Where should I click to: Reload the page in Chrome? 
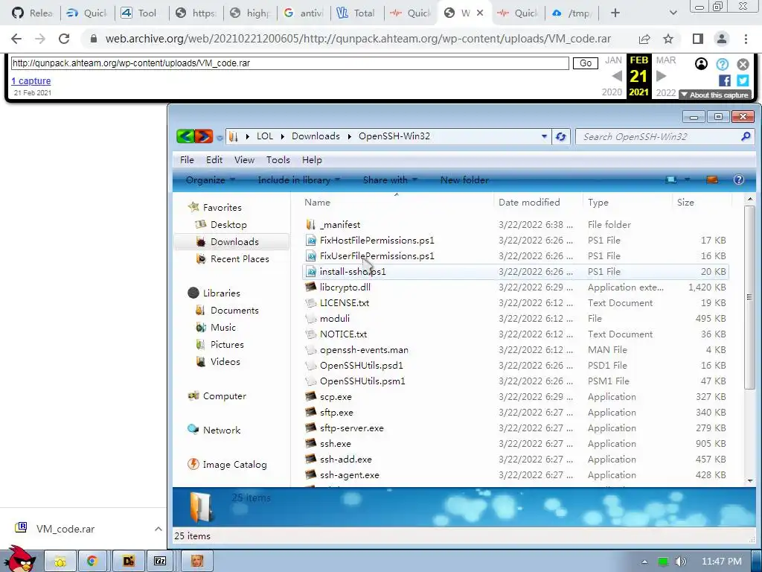click(64, 39)
